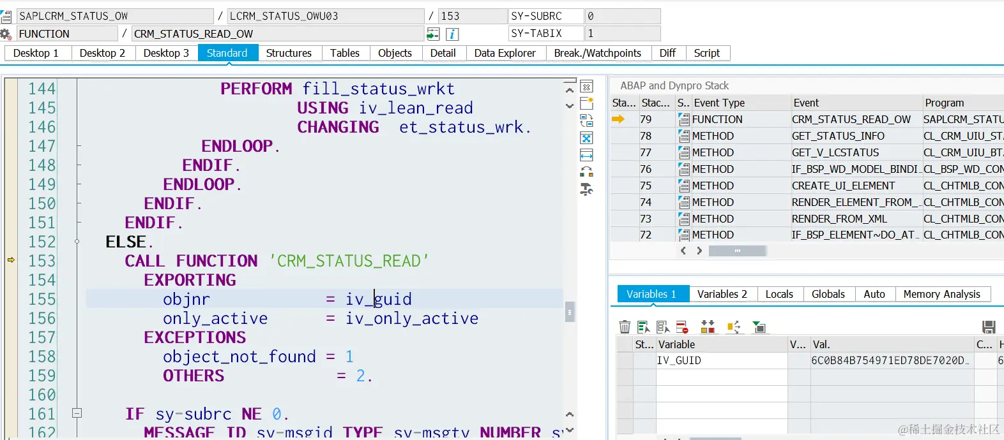Open the Tables tab
1004x440 pixels.
(345, 53)
